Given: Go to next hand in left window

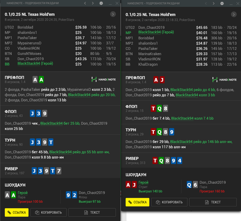Looking at the screenshot, I should point(93,3).
